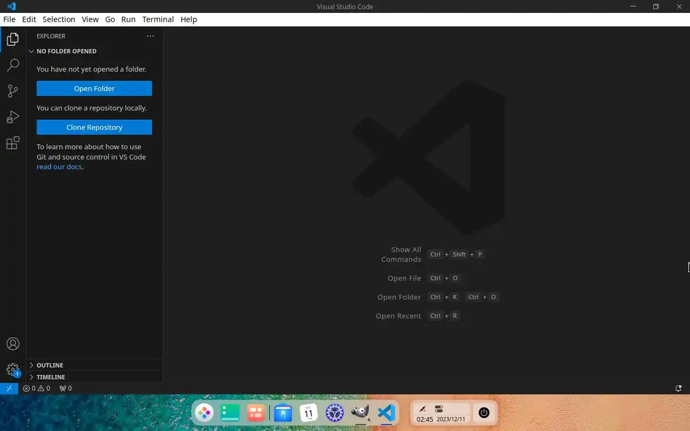Open the orange-red tiles dock icon
Viewport: 690px width, 431px height.
[x=256, y=413]
